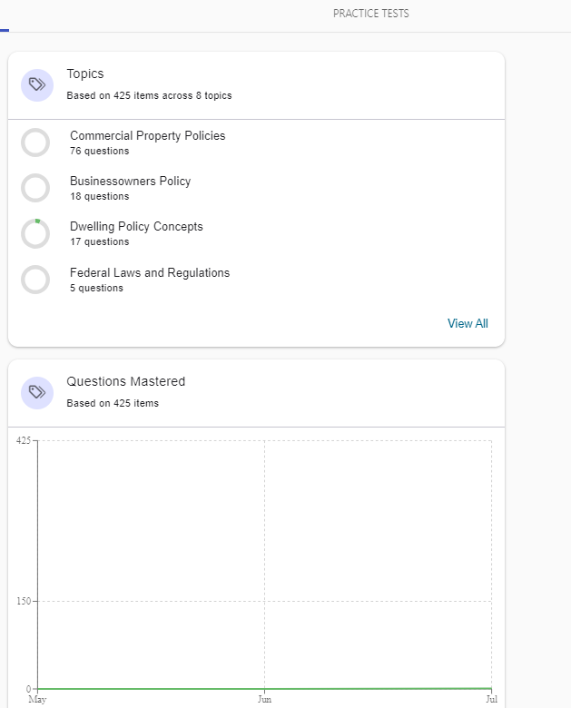Open the Businessowners Policy topic
The image size is (571, 708).
tap(130, 182)
